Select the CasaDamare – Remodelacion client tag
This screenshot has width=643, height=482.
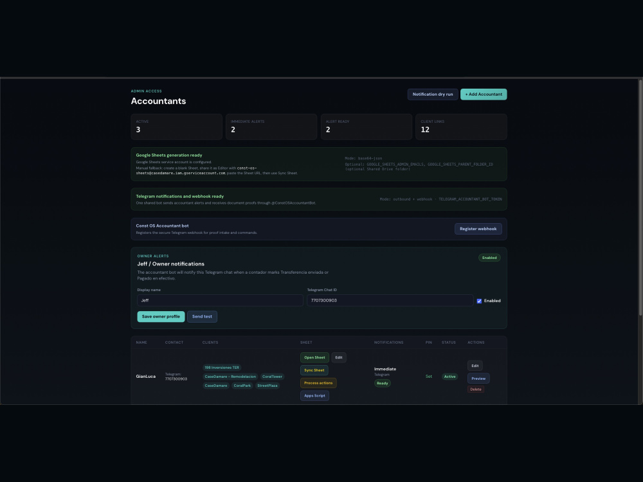pyautogui.click(x=230, y=377)
